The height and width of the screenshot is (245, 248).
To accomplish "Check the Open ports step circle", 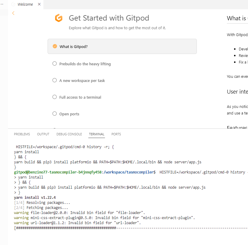I will coord(54,114).
